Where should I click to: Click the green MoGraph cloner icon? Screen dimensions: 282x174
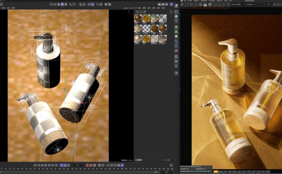pyautogui.click(x=176, y=27)
